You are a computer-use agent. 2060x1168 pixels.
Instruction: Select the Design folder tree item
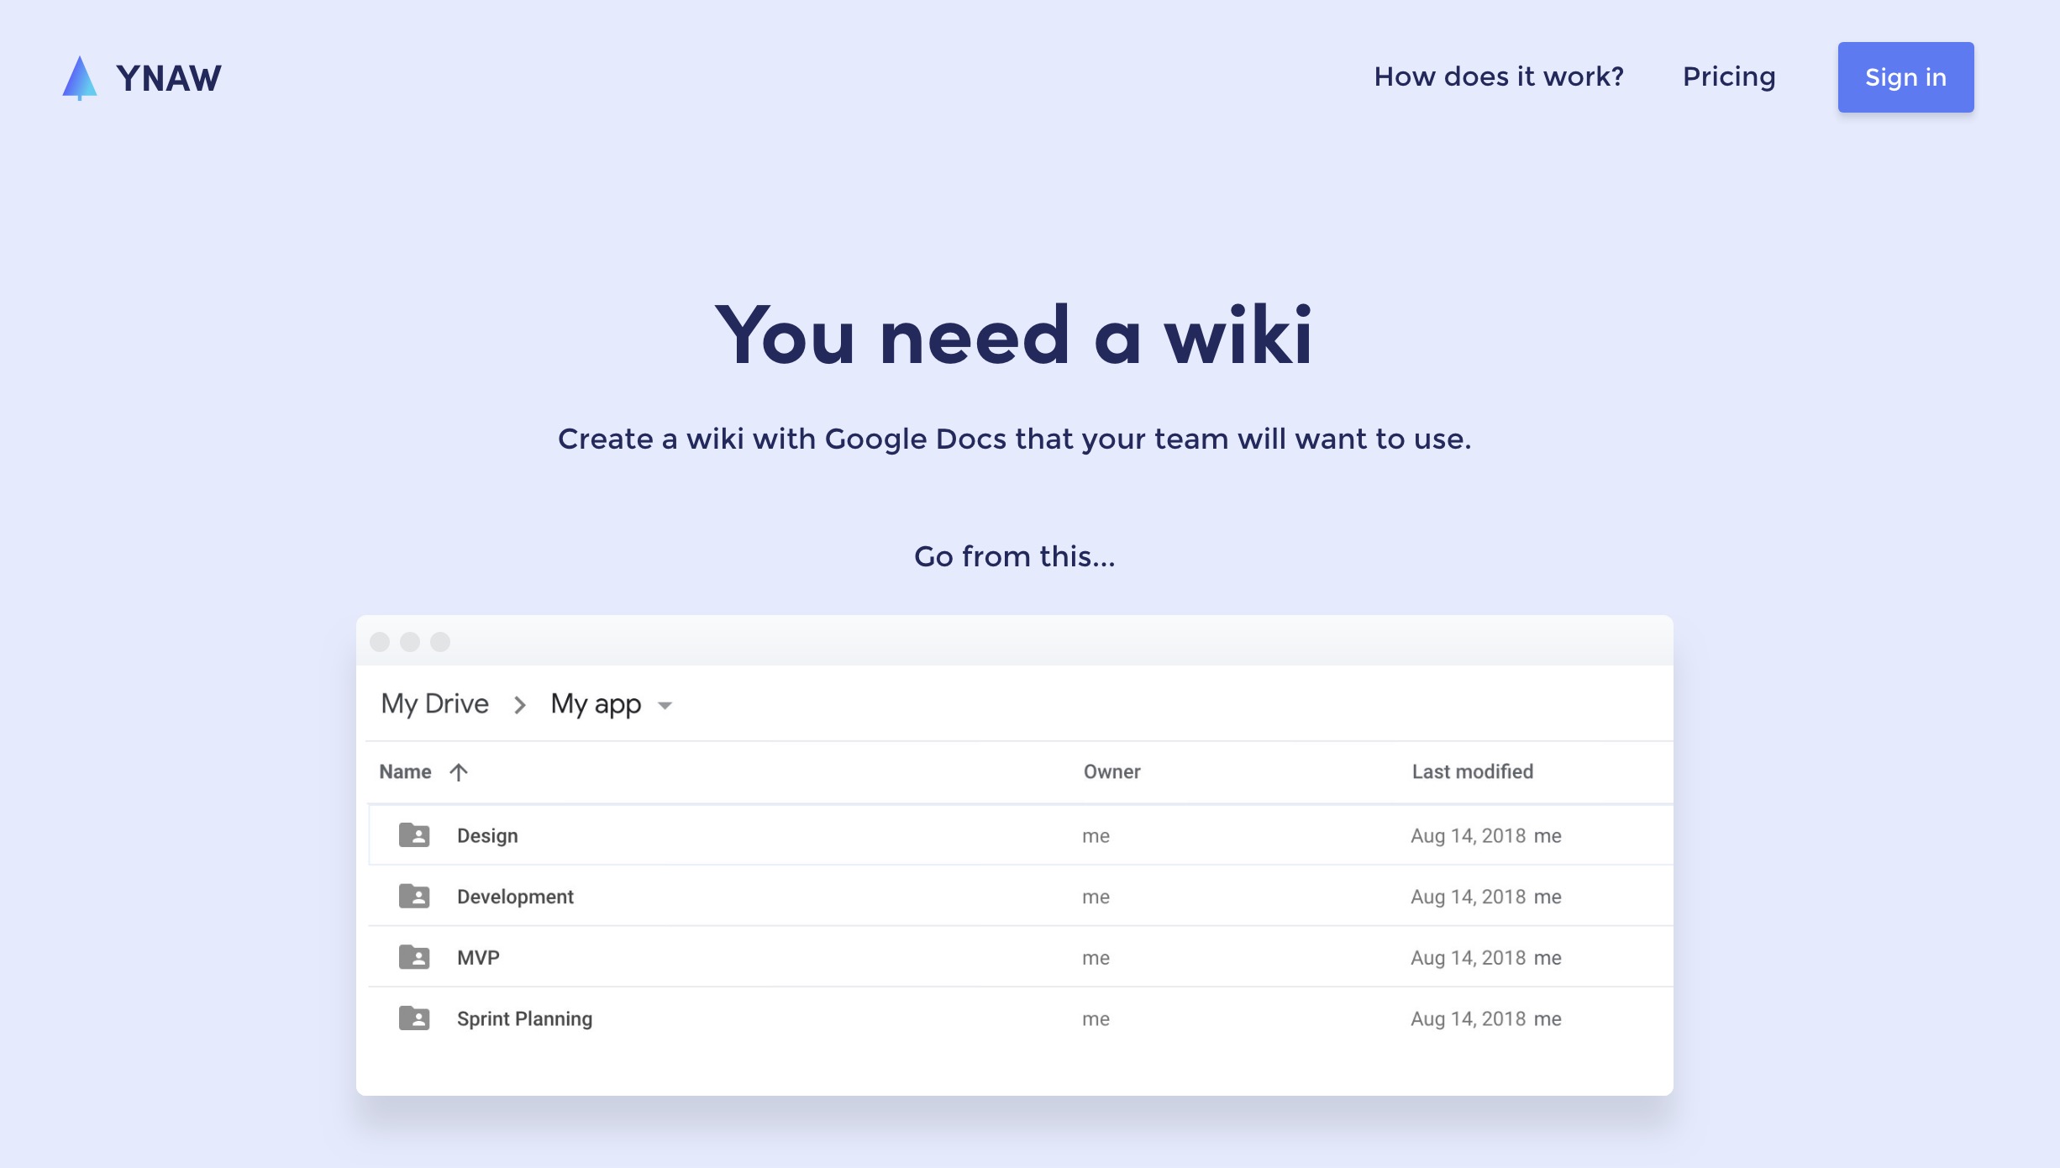[x=486, y=835]
